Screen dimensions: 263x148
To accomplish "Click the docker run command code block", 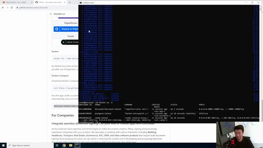I will [x=65, y=58].
